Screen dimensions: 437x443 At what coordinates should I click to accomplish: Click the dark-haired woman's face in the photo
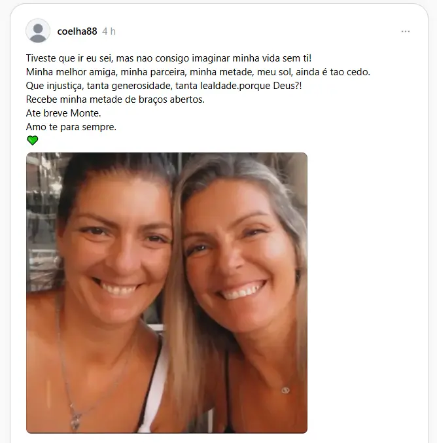pos(116,249)
